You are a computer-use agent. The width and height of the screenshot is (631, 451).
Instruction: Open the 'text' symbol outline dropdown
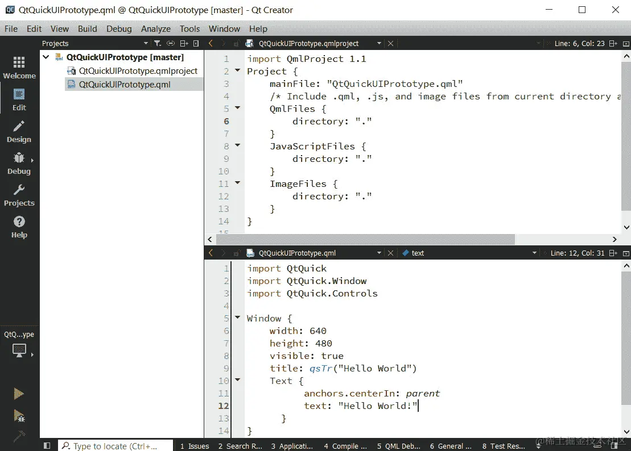534,253
